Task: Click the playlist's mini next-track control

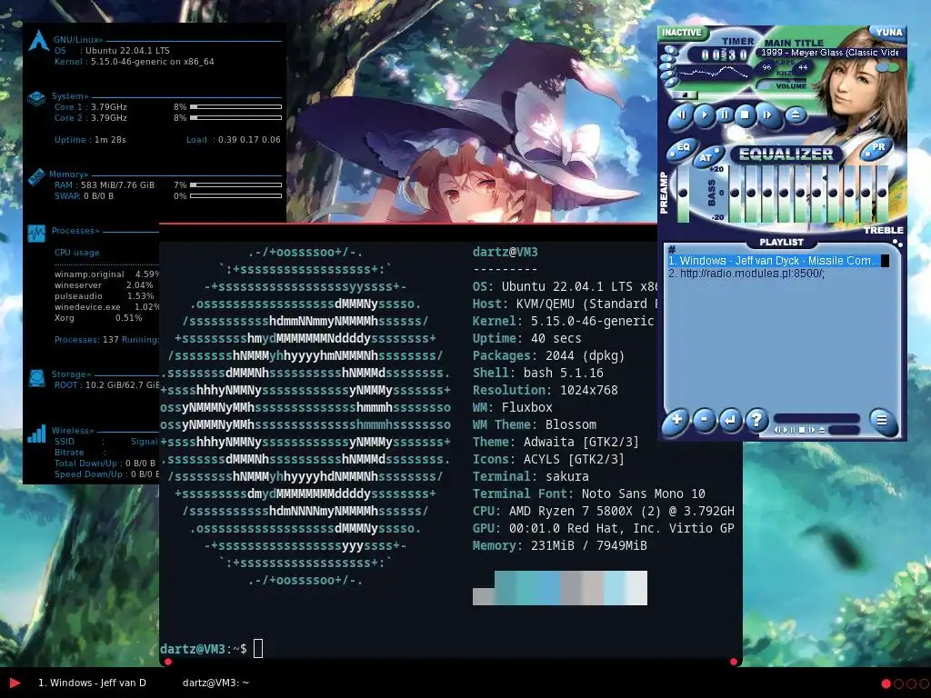Action: (812, 430)
